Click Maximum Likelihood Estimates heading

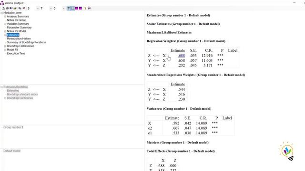pos(169,33)
